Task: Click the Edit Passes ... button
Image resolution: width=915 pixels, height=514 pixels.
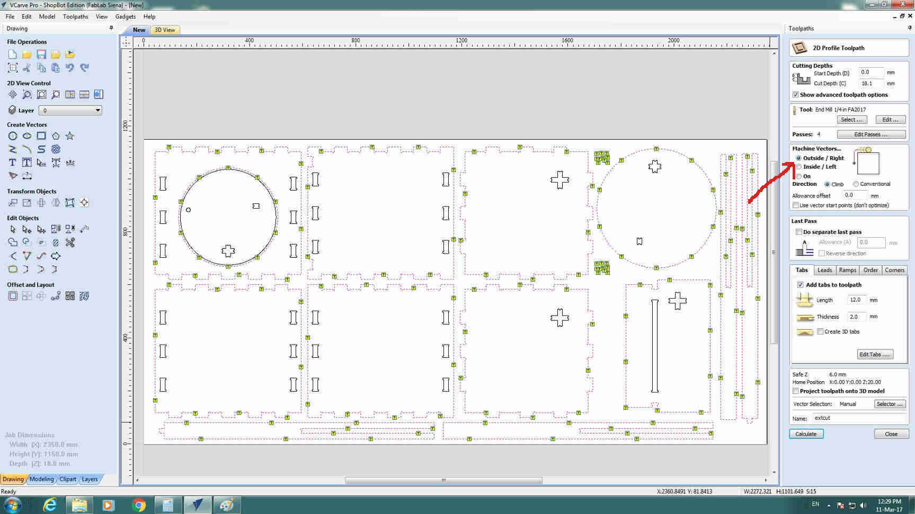Action: pos(871,134)
